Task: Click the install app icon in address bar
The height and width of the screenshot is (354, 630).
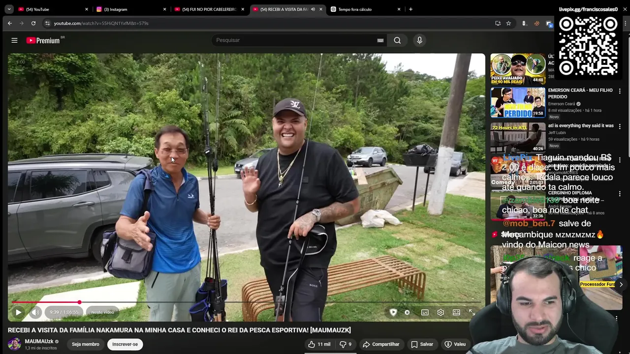Action: point(498,23)
